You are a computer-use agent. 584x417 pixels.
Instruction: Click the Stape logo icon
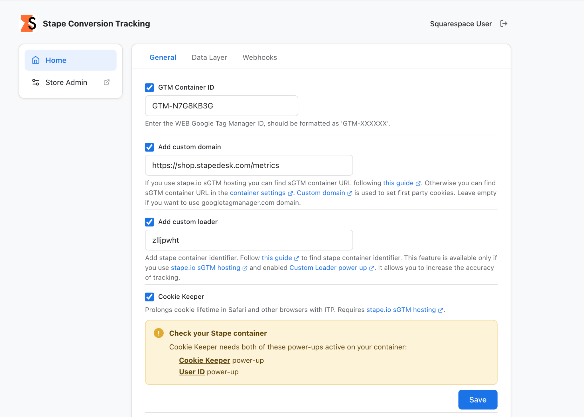coord(28,23)
